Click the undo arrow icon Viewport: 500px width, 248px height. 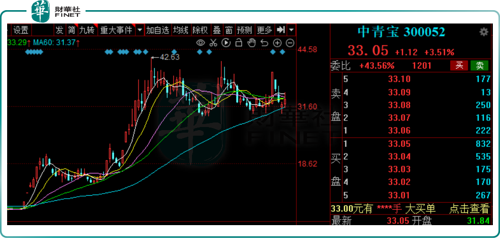point(265,43)
